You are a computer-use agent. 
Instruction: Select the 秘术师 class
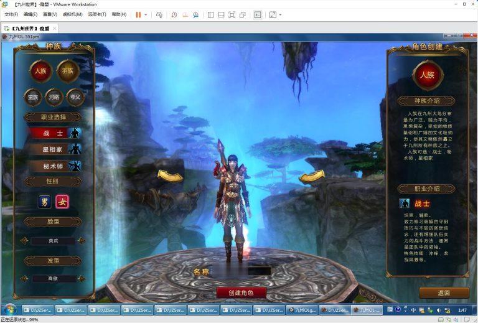point(55,166)
